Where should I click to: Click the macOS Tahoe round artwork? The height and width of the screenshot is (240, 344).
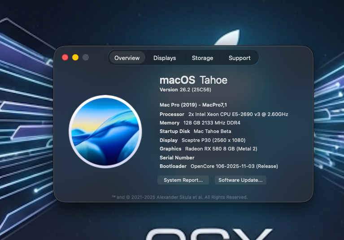[105, 132]
